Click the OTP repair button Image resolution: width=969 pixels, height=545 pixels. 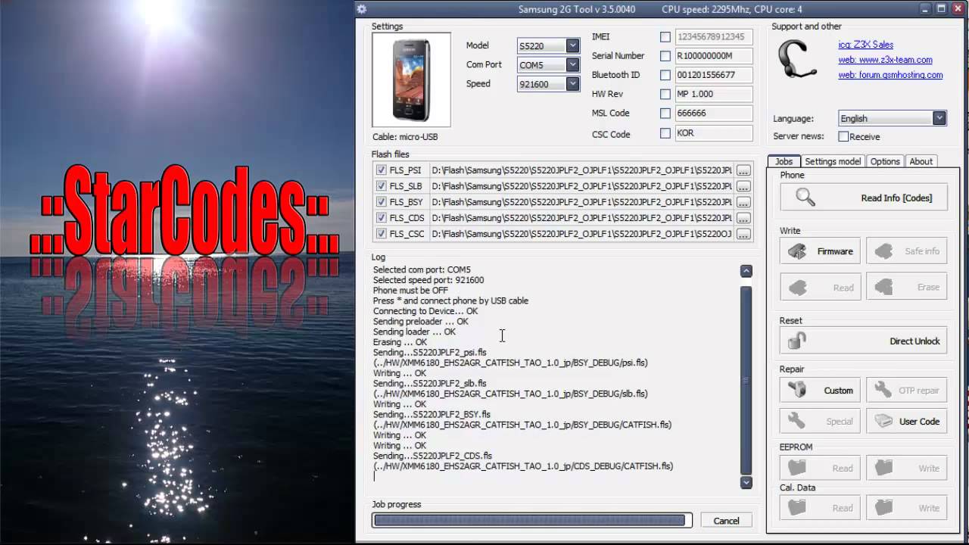pos(907,391)
